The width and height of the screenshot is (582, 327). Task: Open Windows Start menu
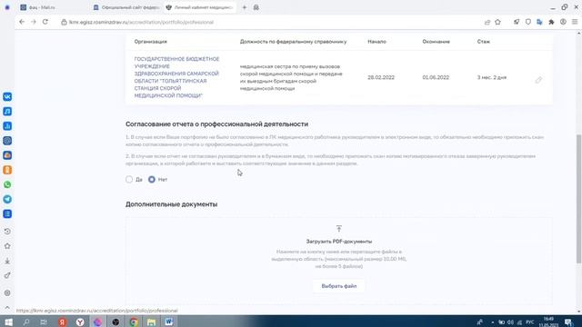click(x=8, y=322)
